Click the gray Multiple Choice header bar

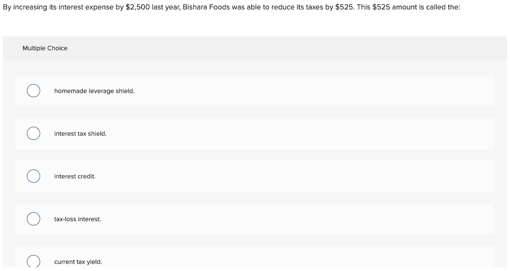point(255,48)
